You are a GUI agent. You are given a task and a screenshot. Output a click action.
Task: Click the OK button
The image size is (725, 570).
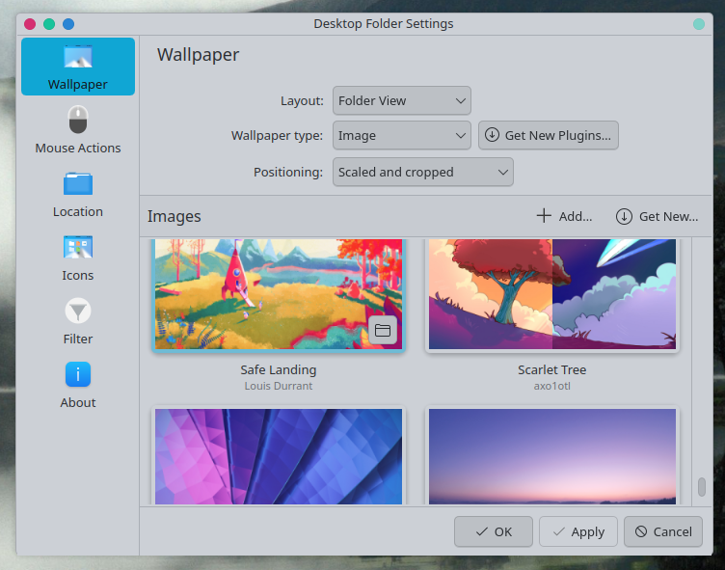[x=494, y=531]
